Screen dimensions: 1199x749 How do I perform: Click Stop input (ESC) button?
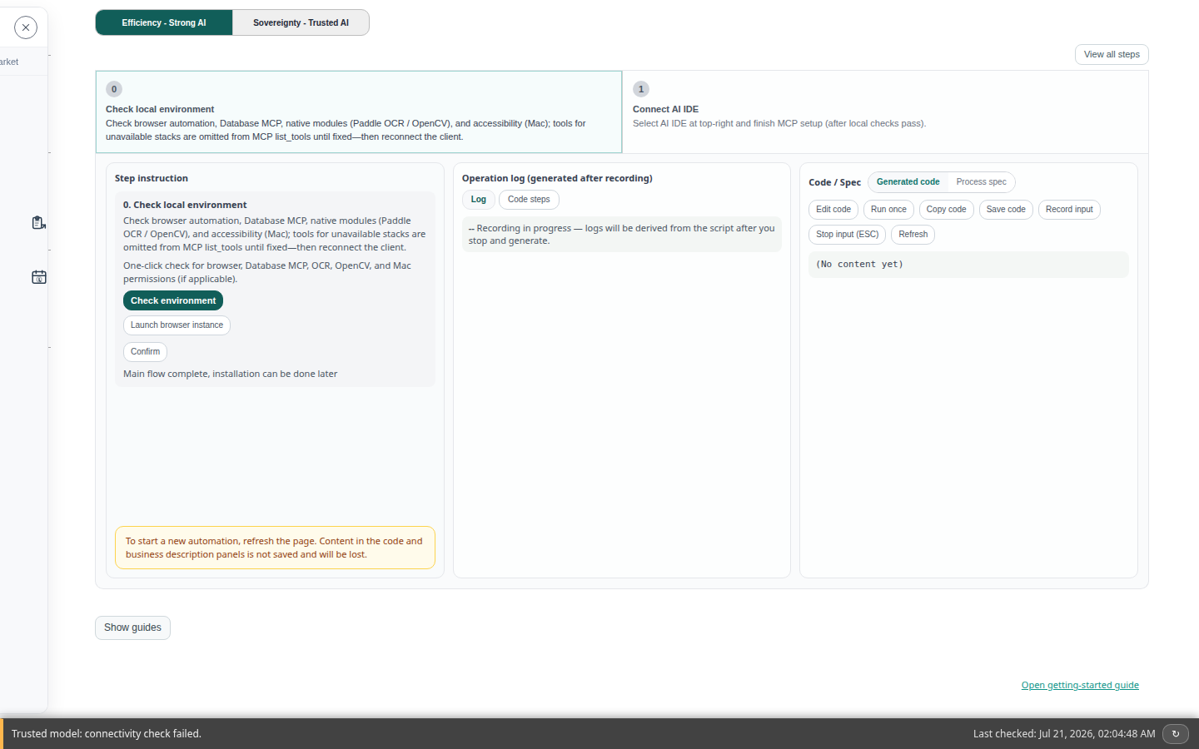click(847, 235)
